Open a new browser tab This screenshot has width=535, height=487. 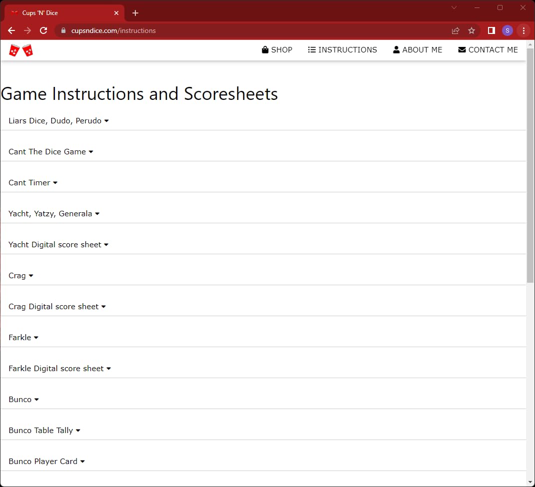click(135, 13)
